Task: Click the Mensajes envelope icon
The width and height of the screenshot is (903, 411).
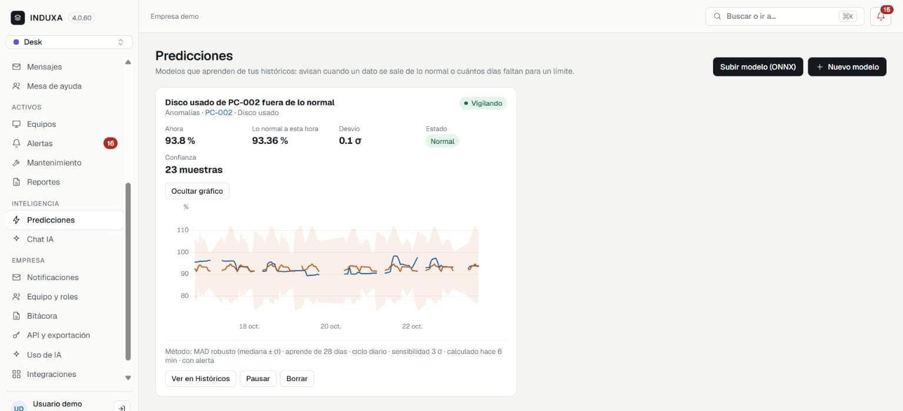Action: 16,67
